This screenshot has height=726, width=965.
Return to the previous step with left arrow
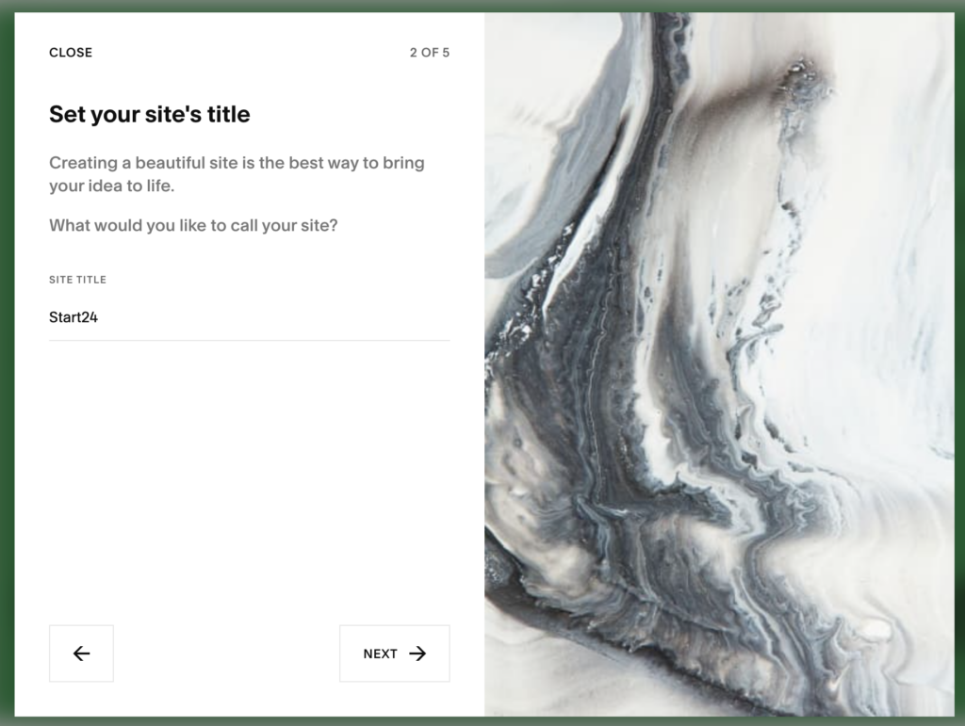(81, 653)
